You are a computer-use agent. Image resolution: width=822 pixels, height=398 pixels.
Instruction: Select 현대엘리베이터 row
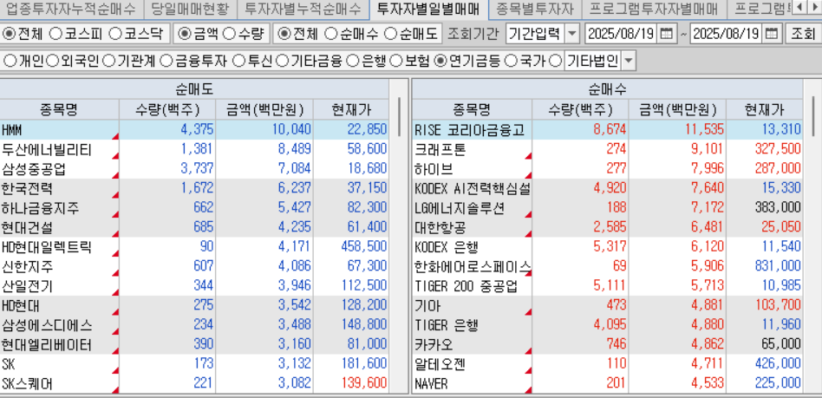(x=194, y=345)
